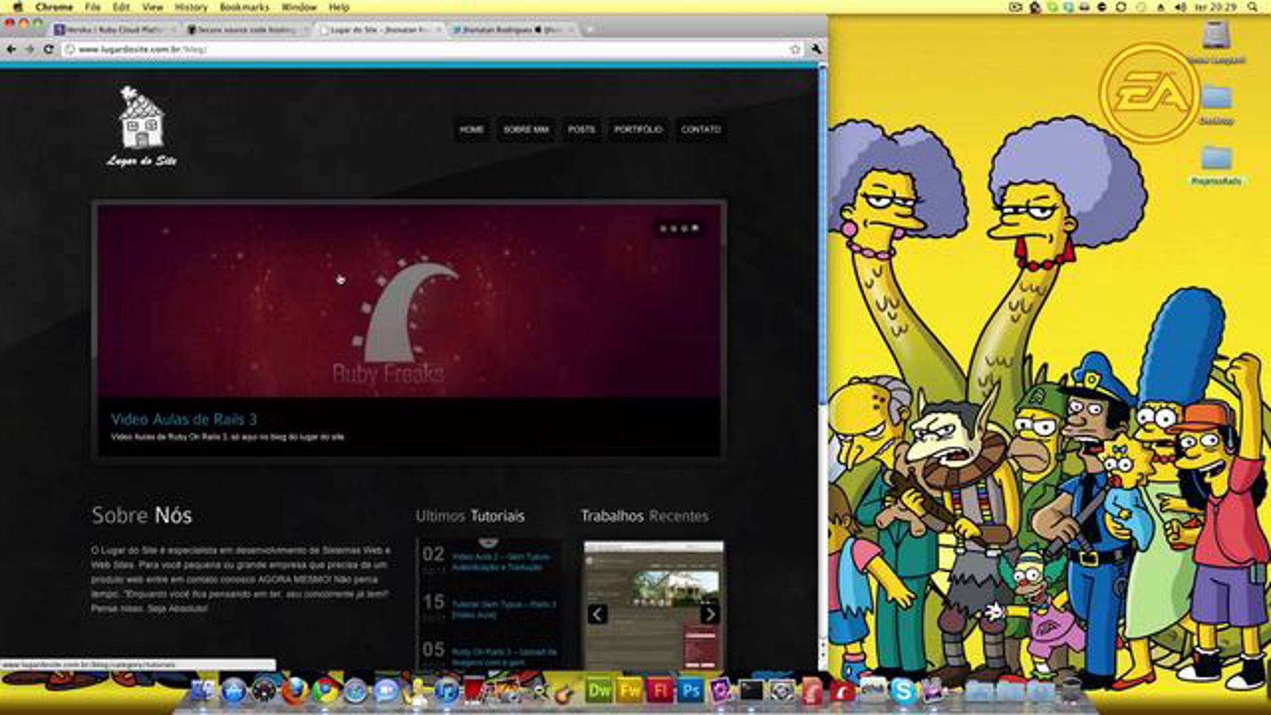Open the ProjetosRails folder on desktop
The width and height of the screenshot is (1271, 715).
[x=1216, y=165]
